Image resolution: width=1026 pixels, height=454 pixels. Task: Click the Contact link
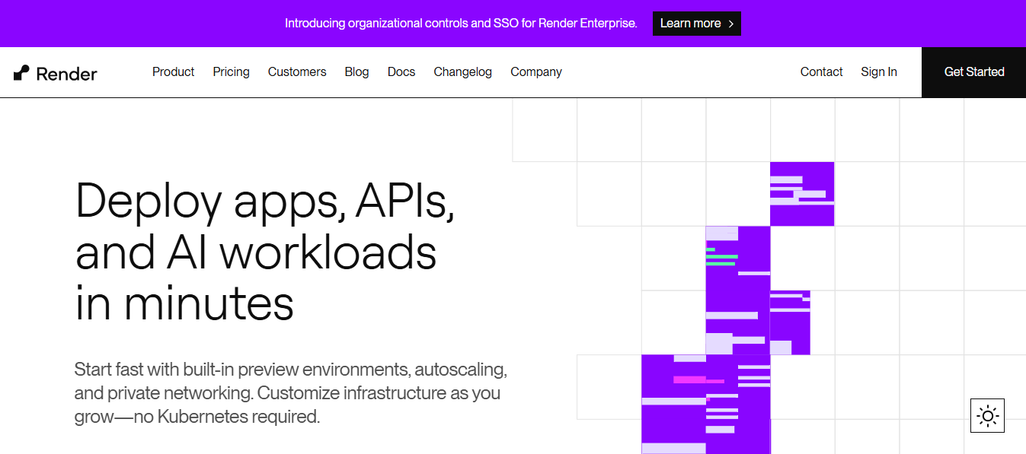[x=821, y=72]
